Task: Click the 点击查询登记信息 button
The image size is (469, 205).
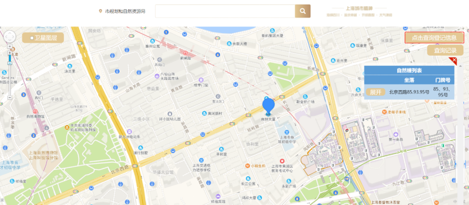Action: point(434,38)
